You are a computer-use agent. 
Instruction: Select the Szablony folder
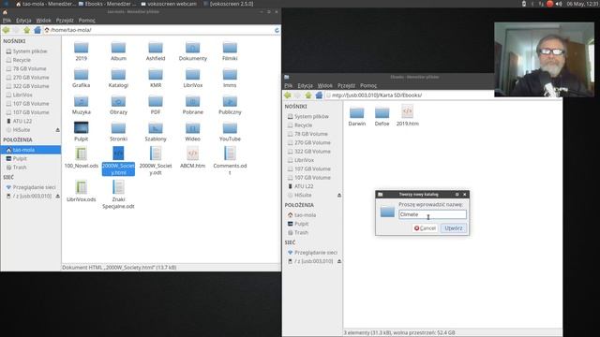[156, 132]
